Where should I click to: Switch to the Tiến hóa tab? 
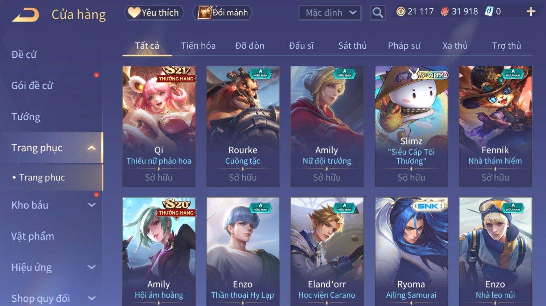(198, 46)
